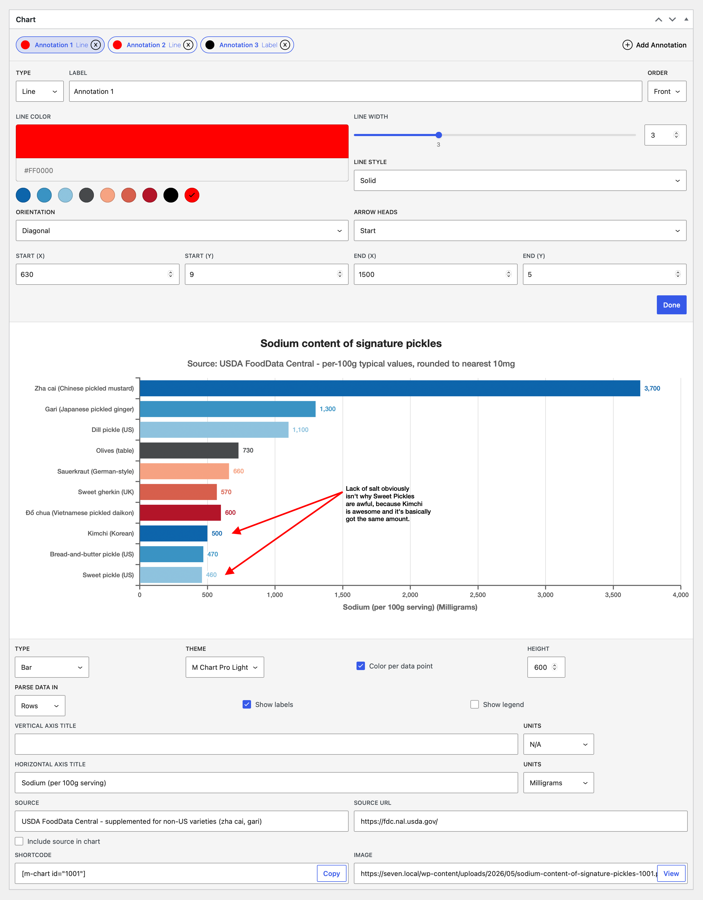Click the #FF0000 hex color field

click(182, 170)
